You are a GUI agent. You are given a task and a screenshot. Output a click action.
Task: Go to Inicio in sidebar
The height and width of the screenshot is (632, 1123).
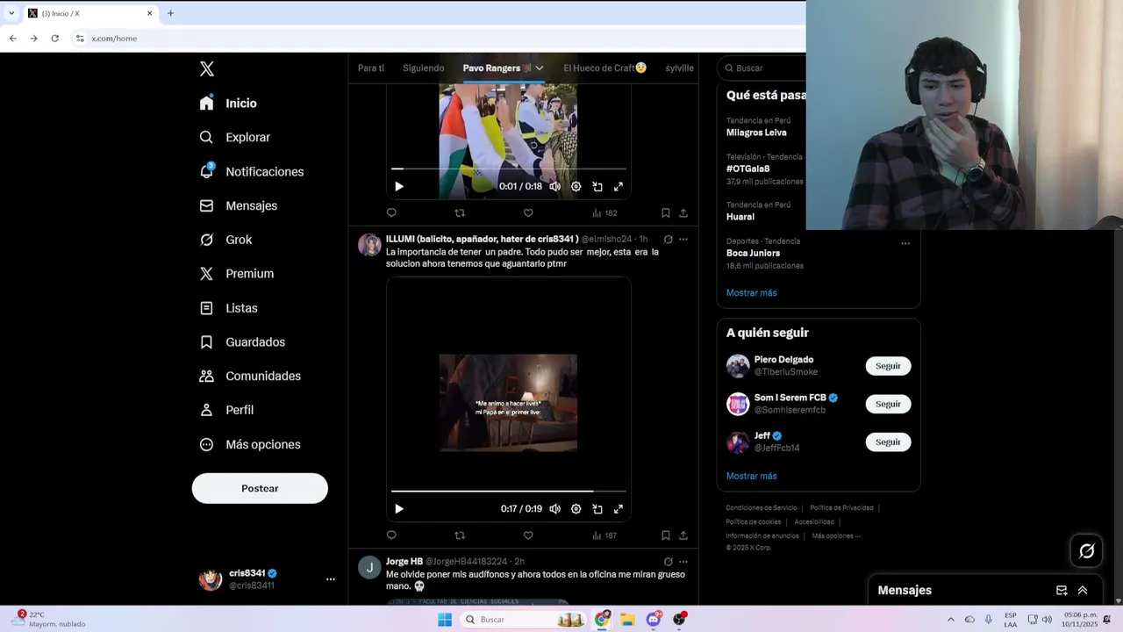tap(228, 103)
